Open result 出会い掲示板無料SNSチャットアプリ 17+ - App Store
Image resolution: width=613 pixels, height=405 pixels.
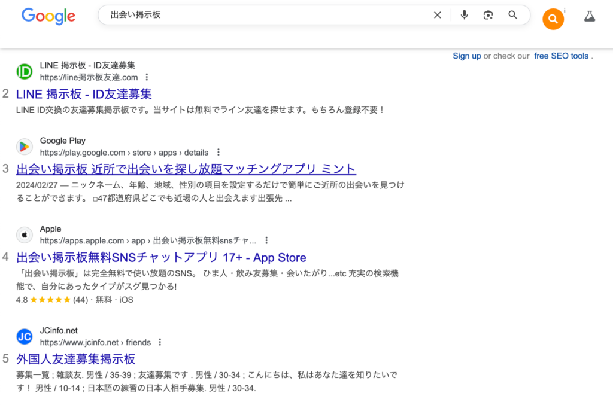(161, 258)
